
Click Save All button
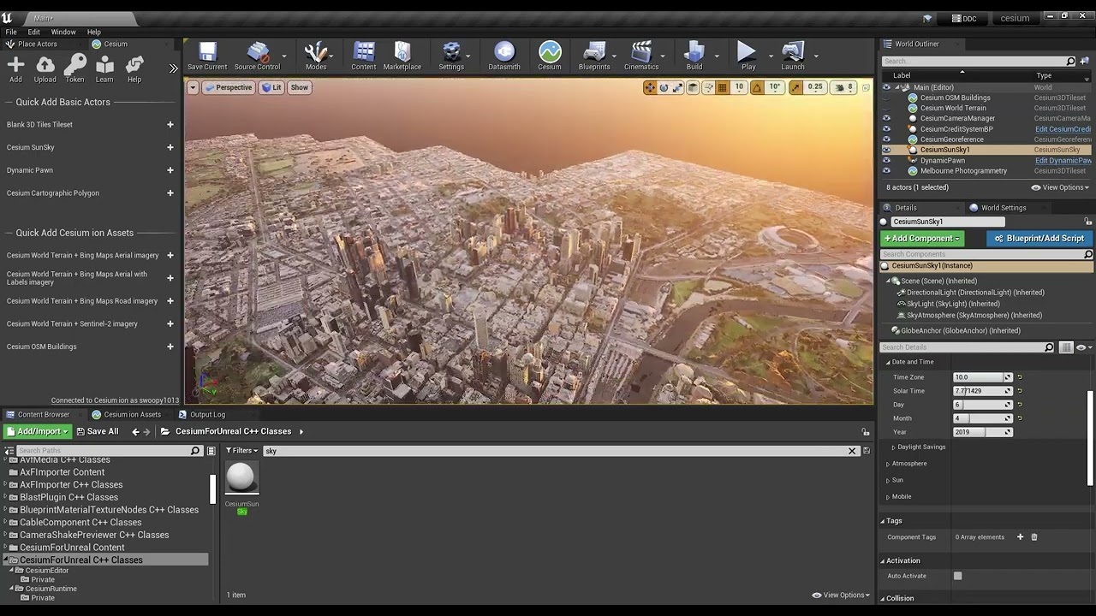click(97, 431)
